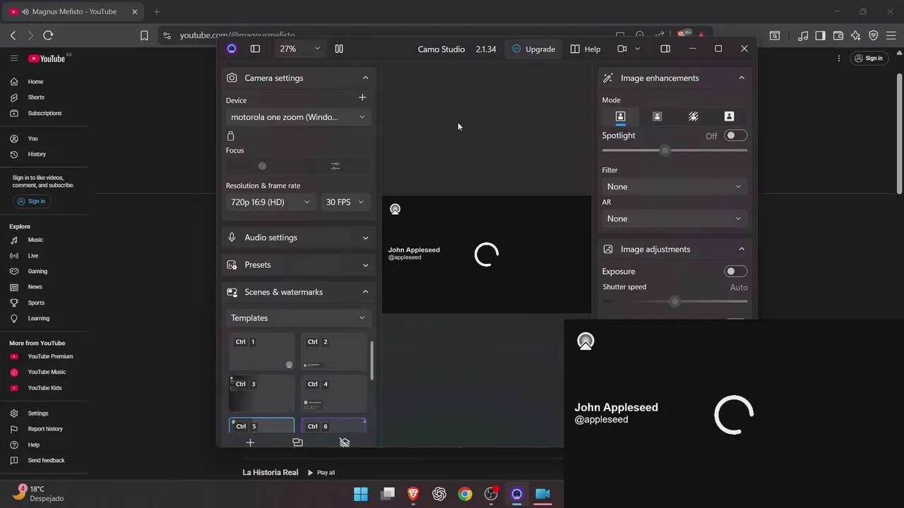The width and height of the screenshot is (904, 508).
Task: Open the Brave VPN shield icon
Action: (x=873, y=35)
